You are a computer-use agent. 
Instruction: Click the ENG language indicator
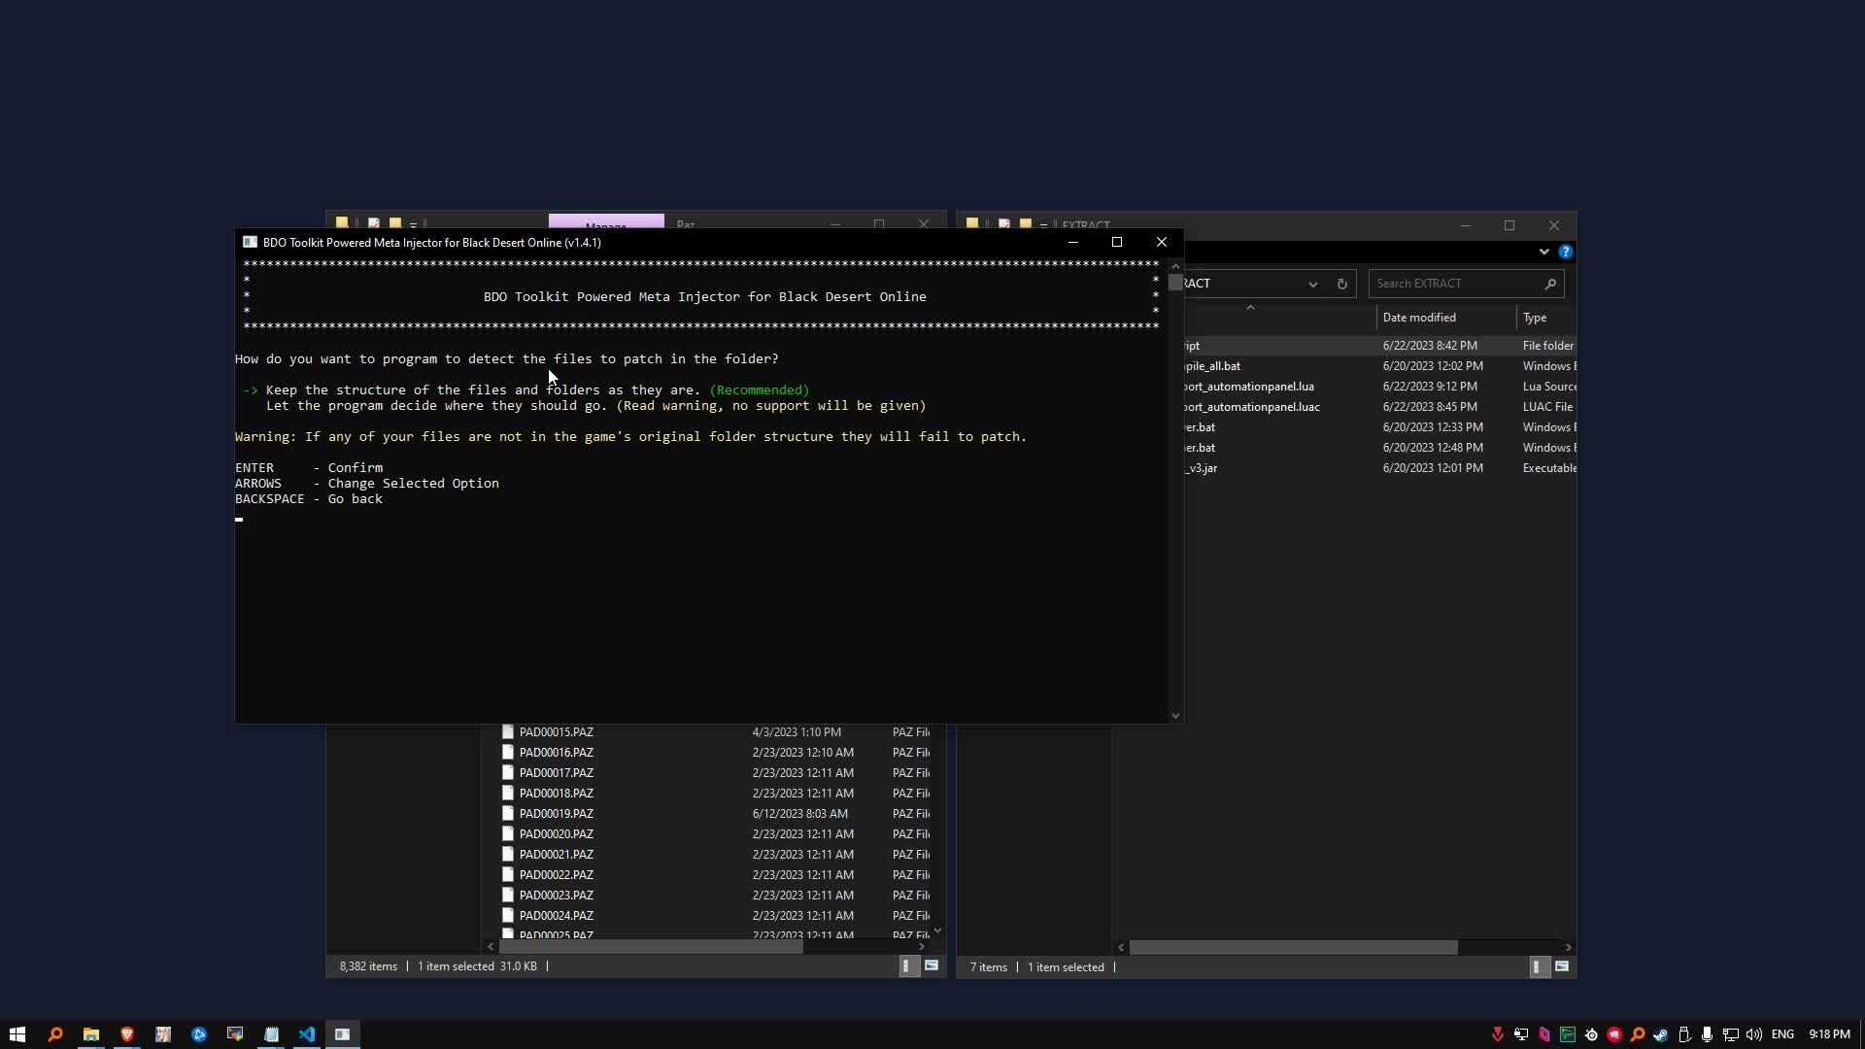click(x=1782, y=1034)
